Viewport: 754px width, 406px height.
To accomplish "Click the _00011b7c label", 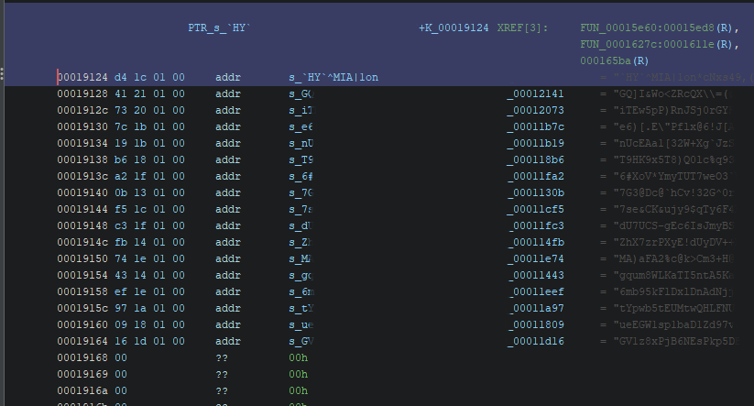I will [535, 127].
